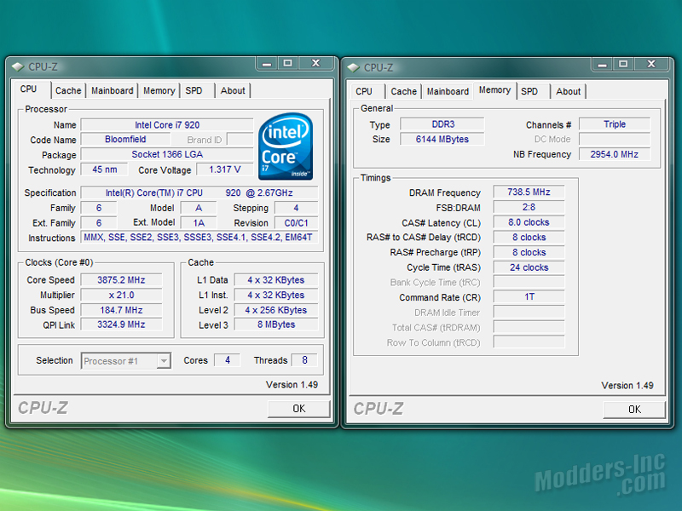Open Mainboard tab in left window
Image resolution: width=682 pixels, height=511 pixels.
click(113, 90)
